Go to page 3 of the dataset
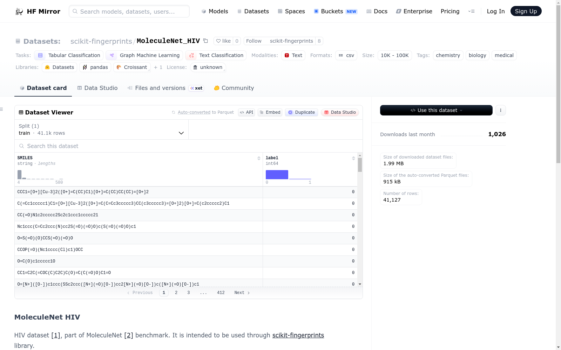The height and width of the screenshot is (350, 561). click(189, 293)
